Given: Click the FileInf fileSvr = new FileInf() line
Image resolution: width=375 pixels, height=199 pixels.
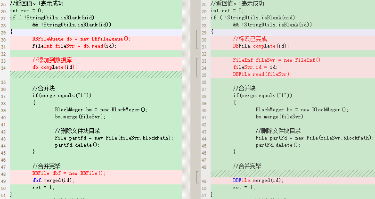Looking at the screenshot, I should tap(293, 60).
